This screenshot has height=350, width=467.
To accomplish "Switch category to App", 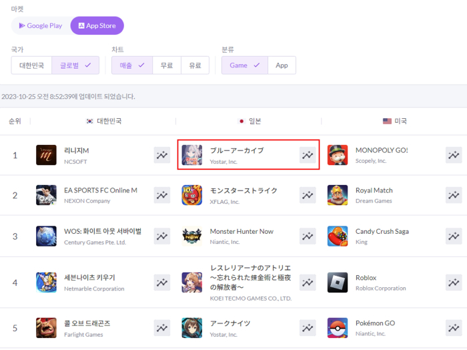I will 282,65.
